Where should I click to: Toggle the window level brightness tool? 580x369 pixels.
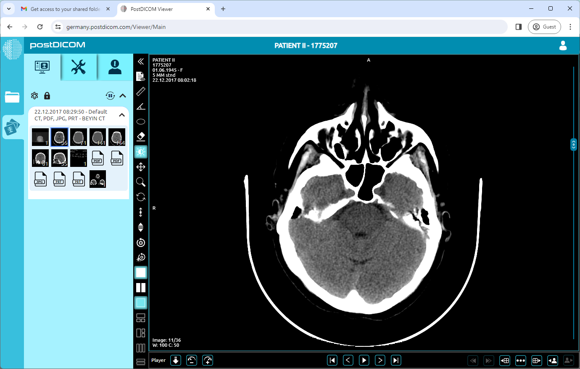pos(141,152)
